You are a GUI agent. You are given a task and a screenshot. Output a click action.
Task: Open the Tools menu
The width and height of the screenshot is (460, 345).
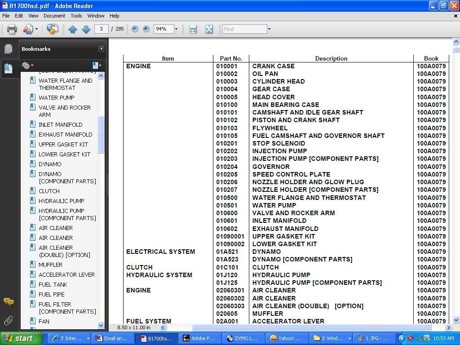pyautogui.click(x=76, y=16)
